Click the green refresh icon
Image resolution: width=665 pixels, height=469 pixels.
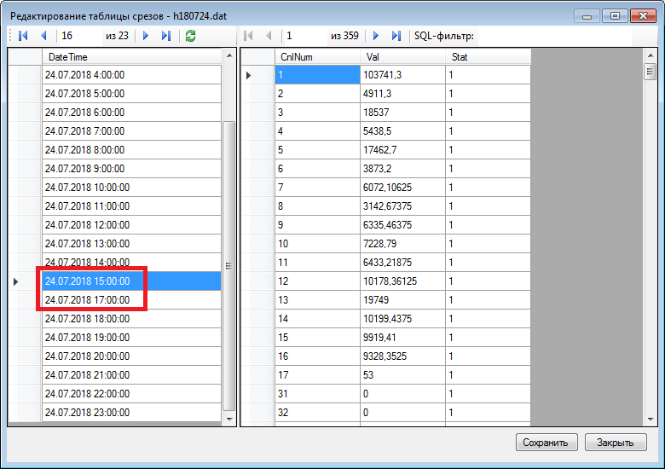point(191,36)
